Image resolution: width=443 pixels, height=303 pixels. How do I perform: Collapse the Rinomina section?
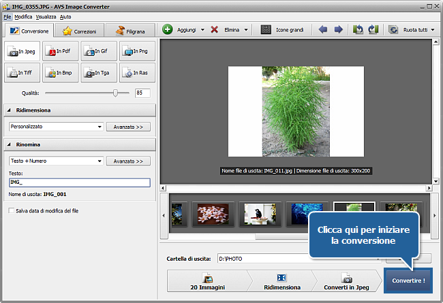pyautogui.click(x=10, y=144)
